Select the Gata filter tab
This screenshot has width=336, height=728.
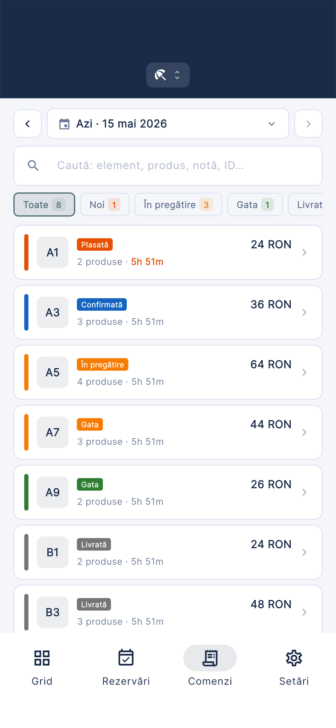(x=255, y=205)
